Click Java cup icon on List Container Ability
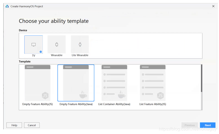219x134 pixels. coord(121,94)
